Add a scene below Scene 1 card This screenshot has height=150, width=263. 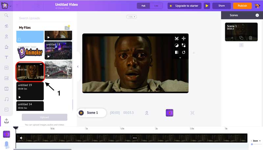tap(241, 45)
